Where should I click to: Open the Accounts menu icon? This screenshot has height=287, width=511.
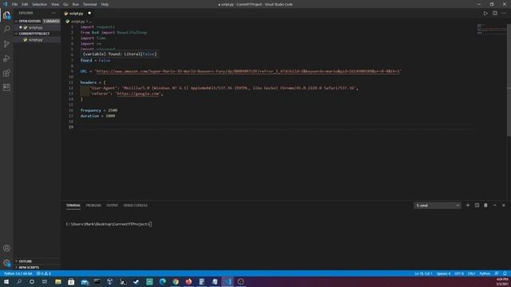pyautogui.click(x=6, y=248)
